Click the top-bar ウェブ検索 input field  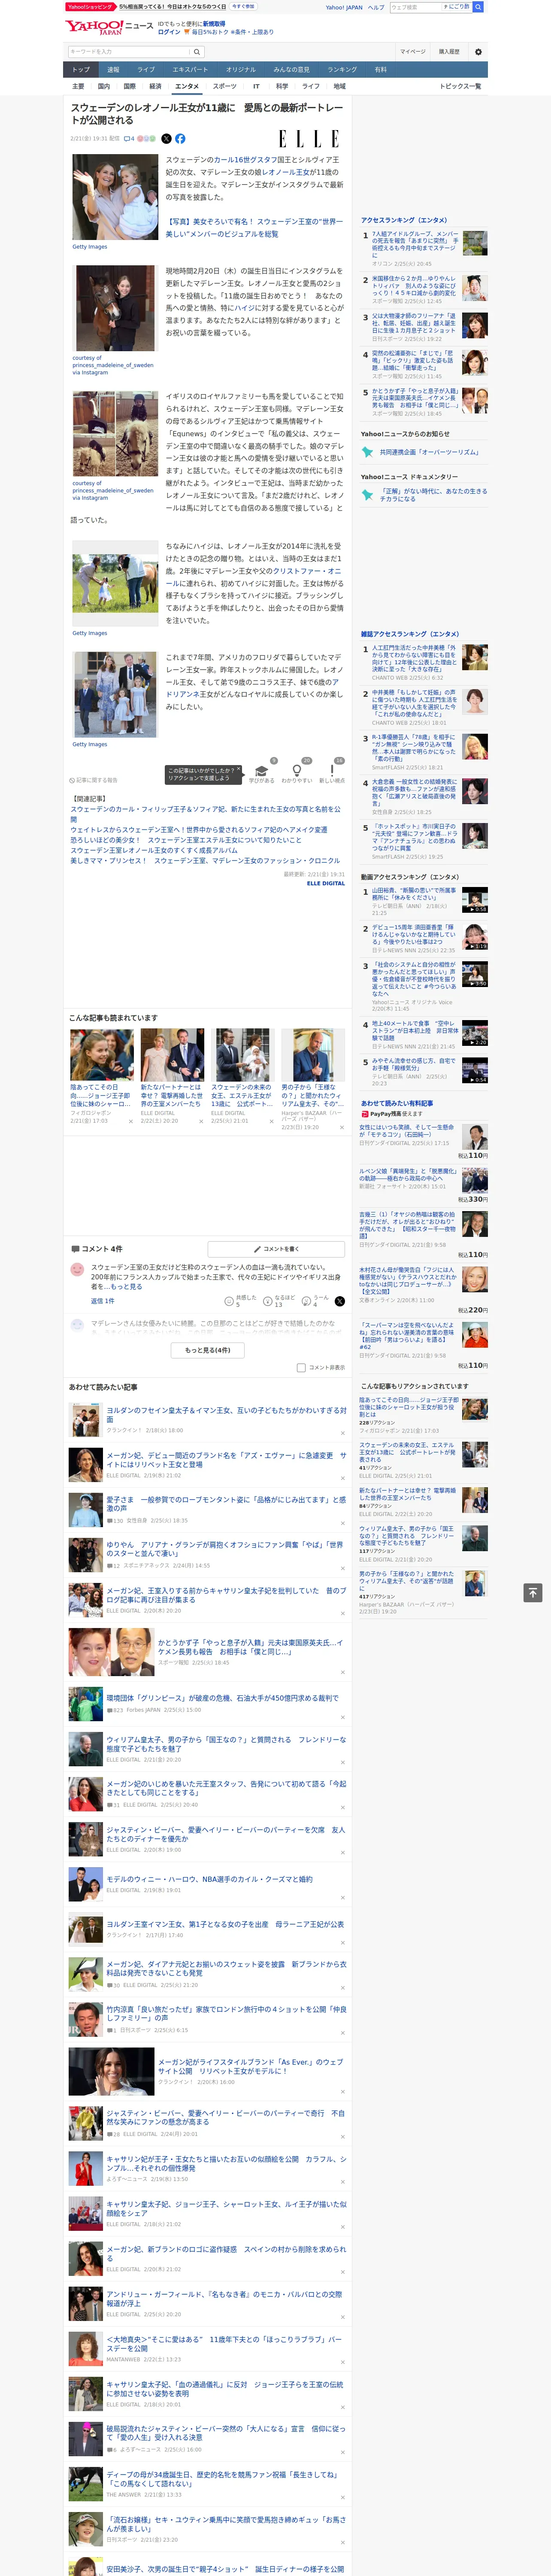click(x=415, y=7)
